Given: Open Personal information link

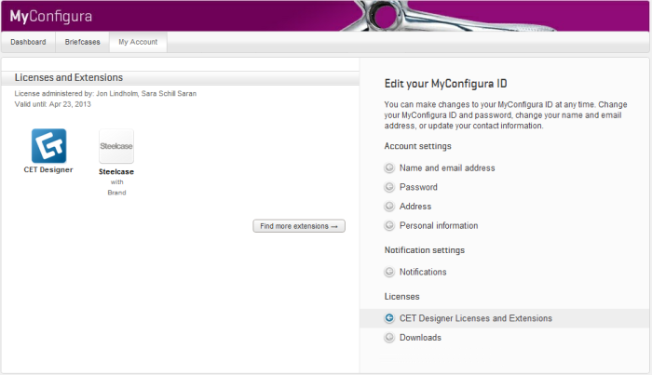Looking at the screenshot, I should point(438,226).
